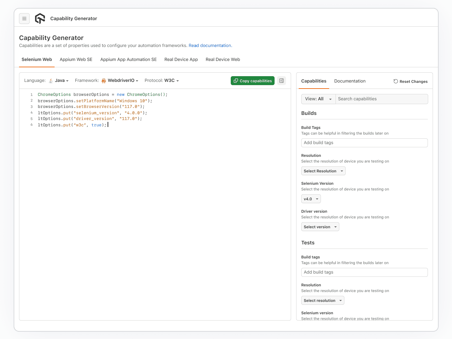Switch to the Appium Web SE tab
The image size is (452, 339).
pos(76,59)
